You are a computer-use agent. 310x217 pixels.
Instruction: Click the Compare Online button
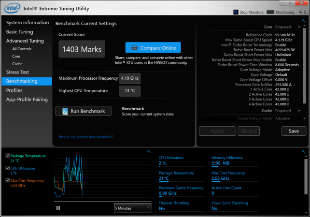click(x=153, y=47)
